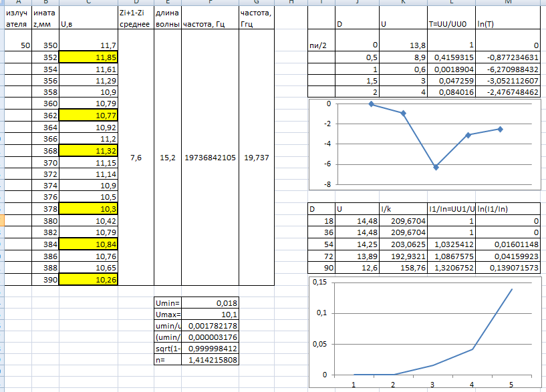Select the U value 10,42 cell
The width and height of the screenshot is (546, 392).
pyautogui.click(x=88, y=221)
